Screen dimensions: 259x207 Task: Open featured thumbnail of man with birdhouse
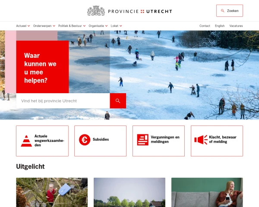click(x=52, y=192)
